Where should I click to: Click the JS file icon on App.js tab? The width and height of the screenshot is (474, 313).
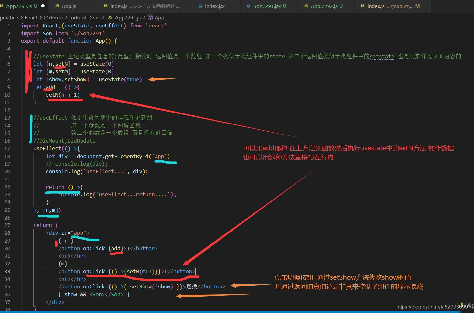pyautogui.click(x=57, y=6)
